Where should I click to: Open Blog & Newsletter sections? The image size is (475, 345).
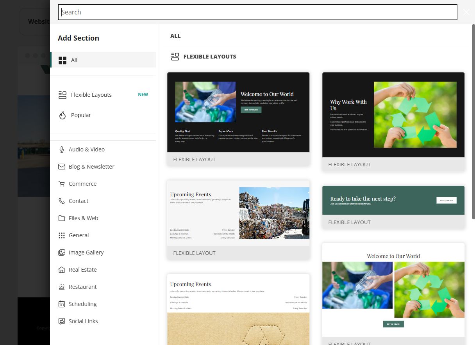coord(91,167)
